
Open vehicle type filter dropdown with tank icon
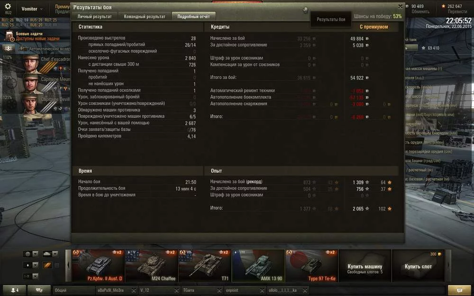(x=50, y=254)
